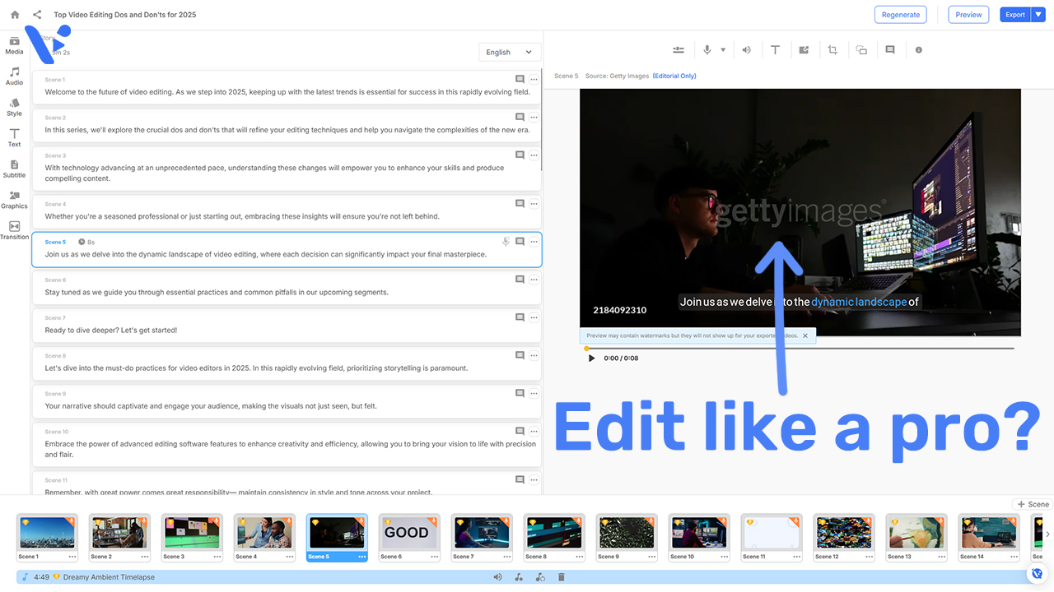
Task: Click the scene volume speaker icon
Action: 747,50
